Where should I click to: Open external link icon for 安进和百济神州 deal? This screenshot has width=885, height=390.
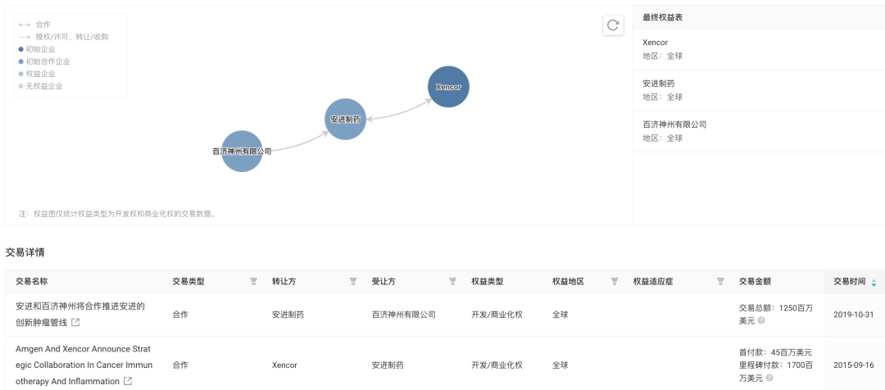(75, 322)
